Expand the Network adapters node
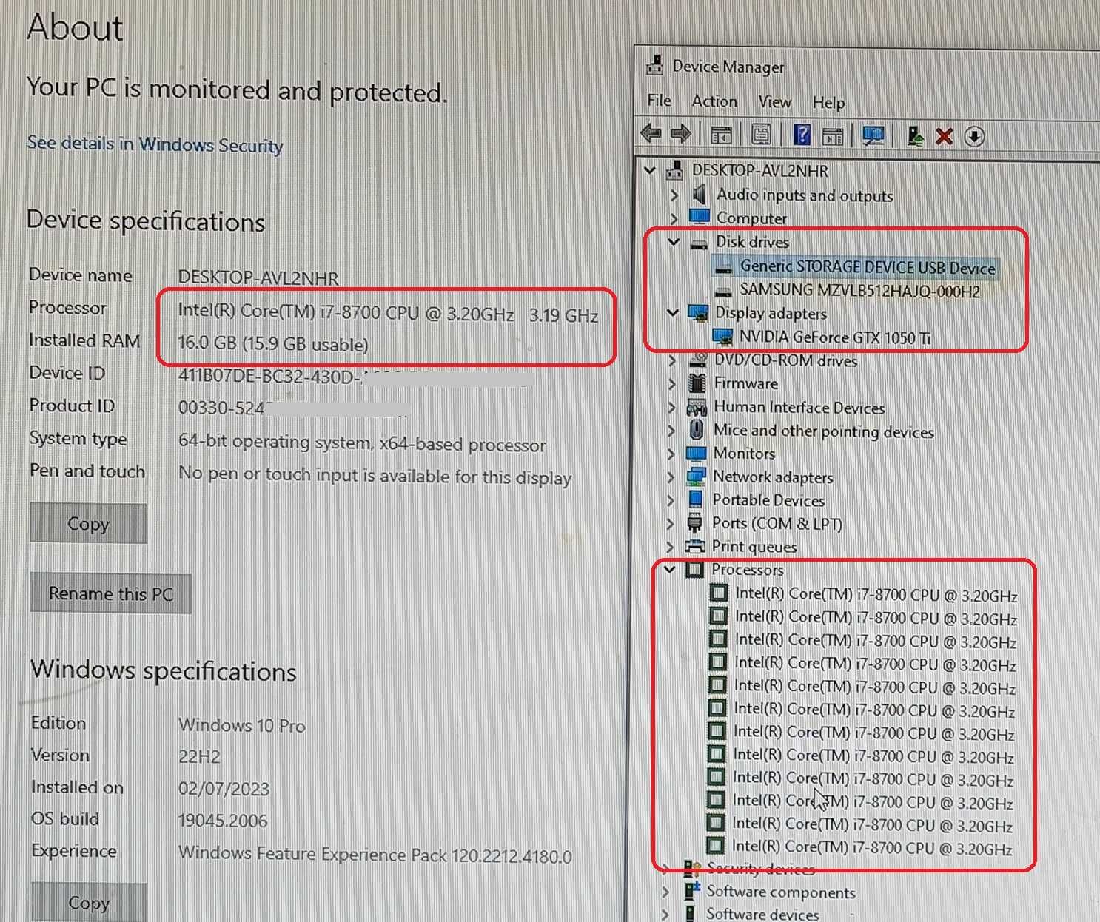The image size is (1100, 922). (671, 477)
